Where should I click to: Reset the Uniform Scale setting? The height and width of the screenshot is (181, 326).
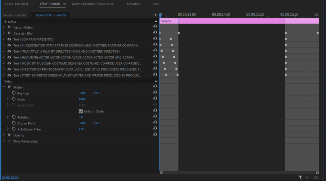coord(155,111)
